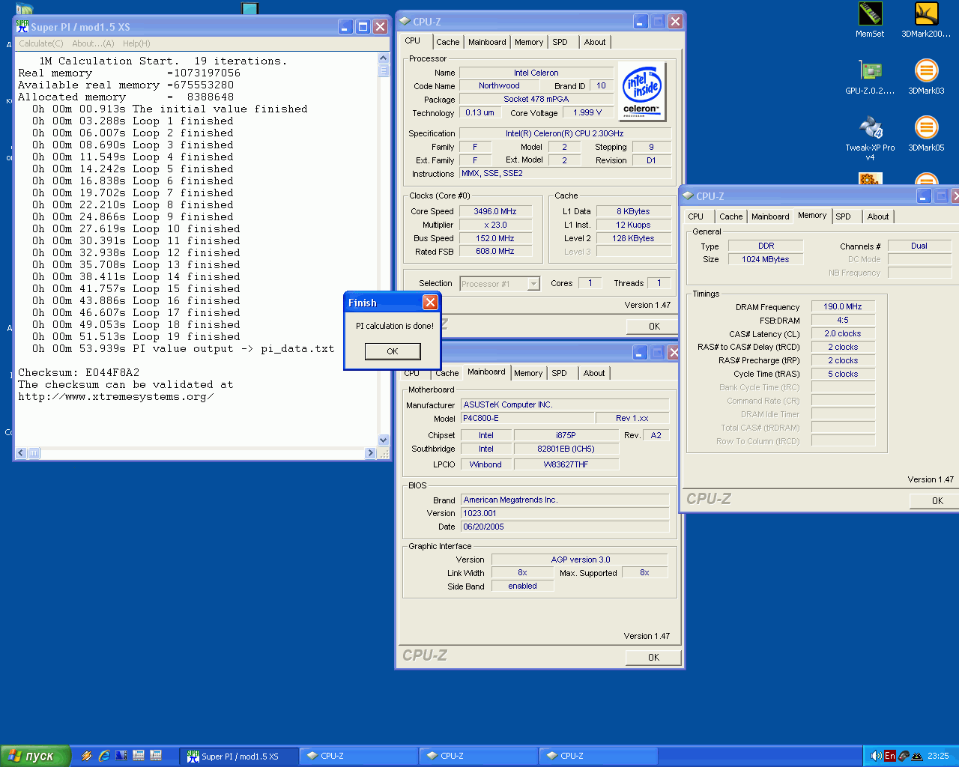The image size is (959, 767).
Task: Click the last Quick Launch icon
Action: [156, 756]
